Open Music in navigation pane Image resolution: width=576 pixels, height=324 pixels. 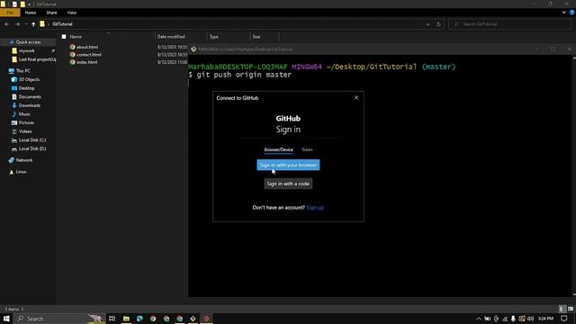point(24,114)
